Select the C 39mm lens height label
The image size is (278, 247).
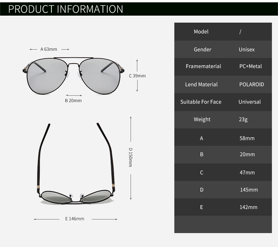[137, 76]
